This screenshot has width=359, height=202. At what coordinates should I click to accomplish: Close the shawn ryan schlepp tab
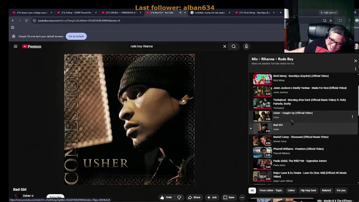51,13
